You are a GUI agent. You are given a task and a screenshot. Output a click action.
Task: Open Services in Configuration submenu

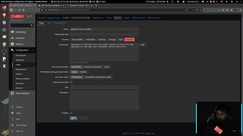[x=19, y=88]
